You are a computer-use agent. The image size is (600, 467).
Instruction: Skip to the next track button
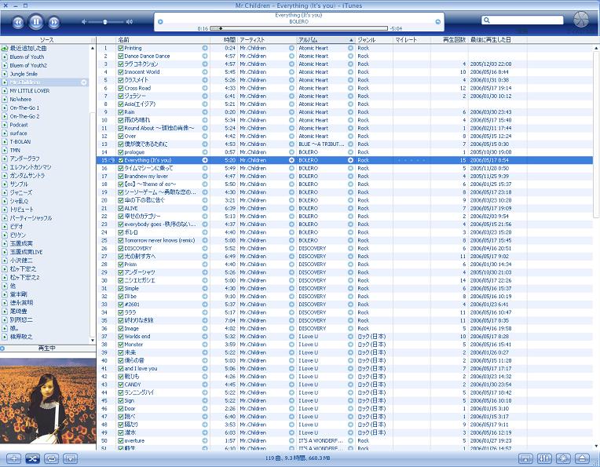coord(54,23)
